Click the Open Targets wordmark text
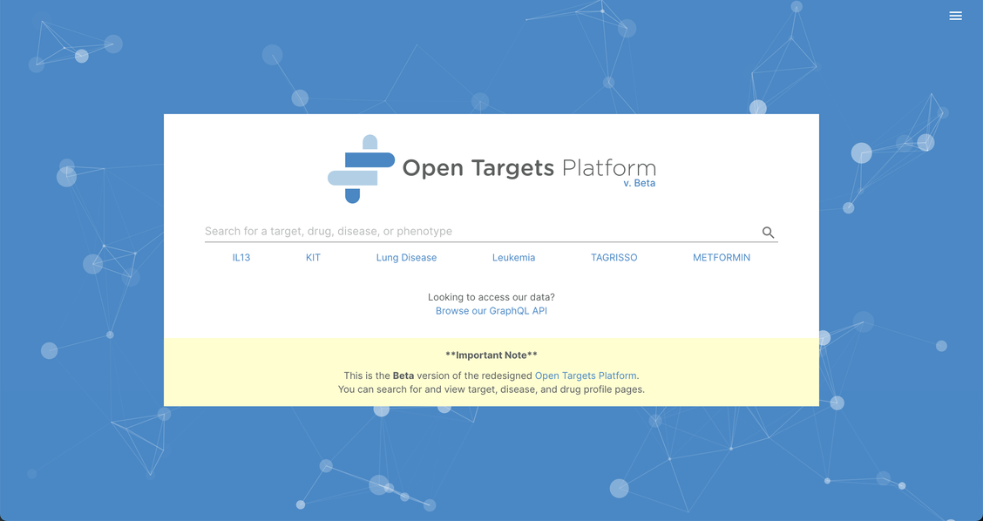This screenshot has height=521, width=983. point(478,168)
